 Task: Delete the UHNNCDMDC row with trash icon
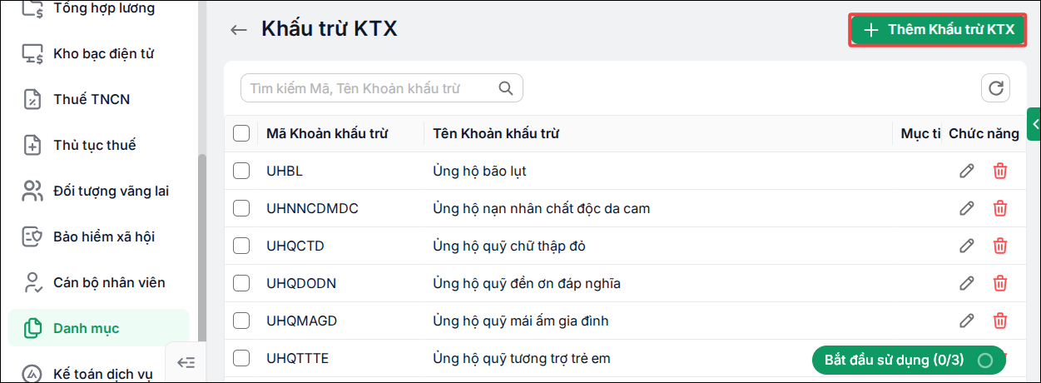pyautogui.click(x=1000, y=208)
